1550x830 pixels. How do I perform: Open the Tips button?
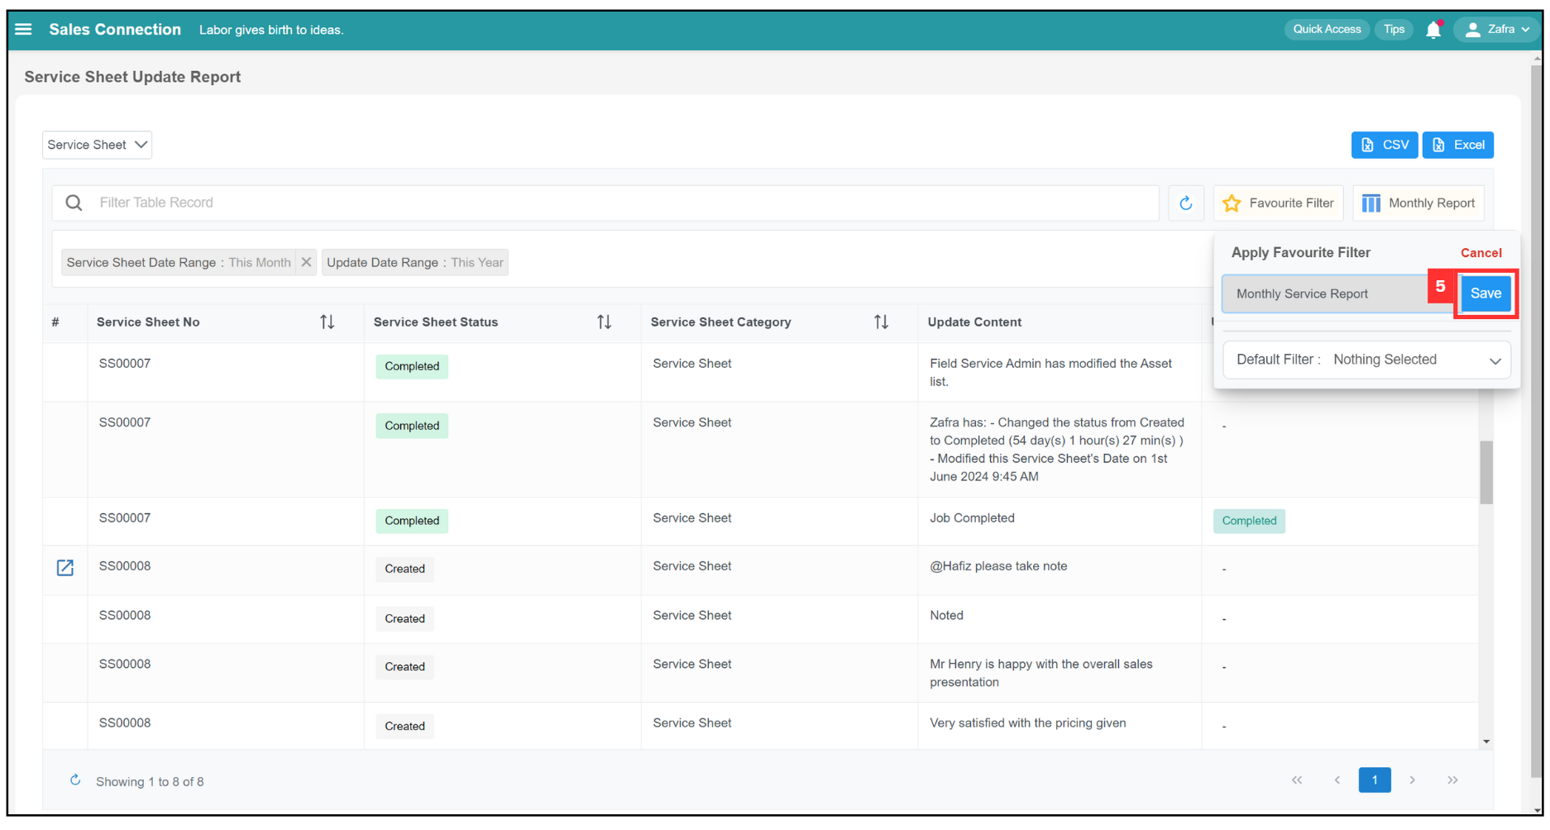point(1394,29)
